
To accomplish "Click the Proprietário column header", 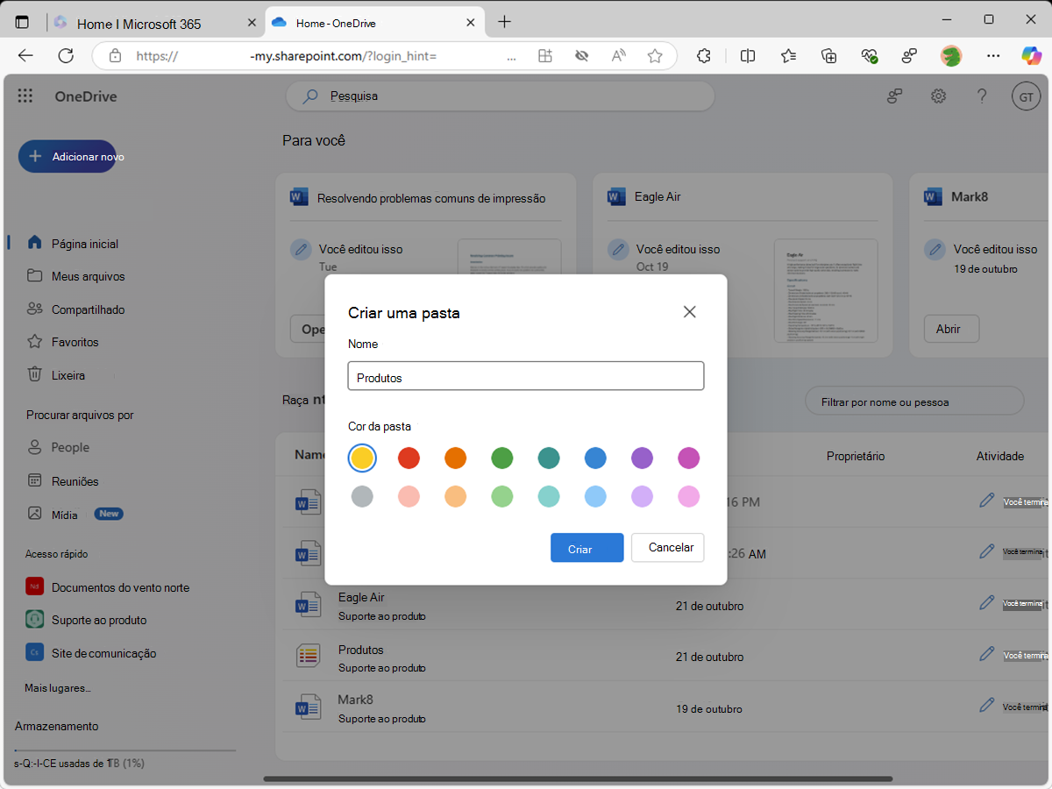I will tap(856, 456).
